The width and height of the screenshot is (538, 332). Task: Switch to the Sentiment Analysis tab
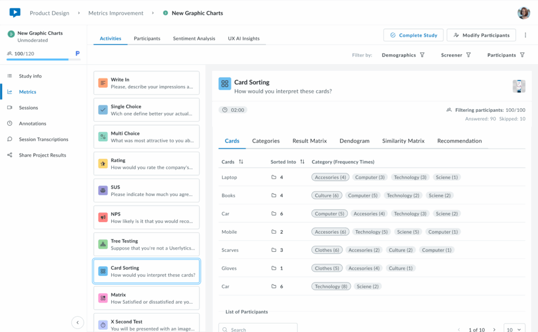coord(194,38)
